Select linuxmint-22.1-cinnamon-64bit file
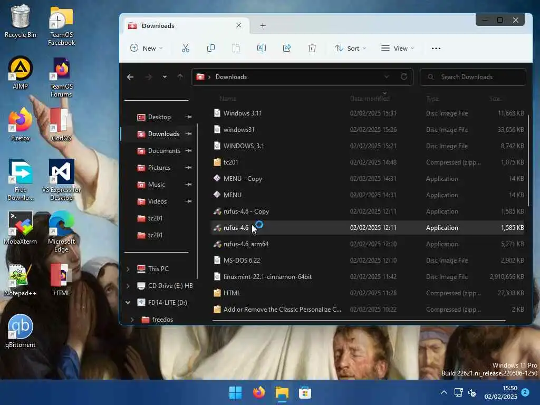Screen dimensions: 540x405 tap(368, 277)
